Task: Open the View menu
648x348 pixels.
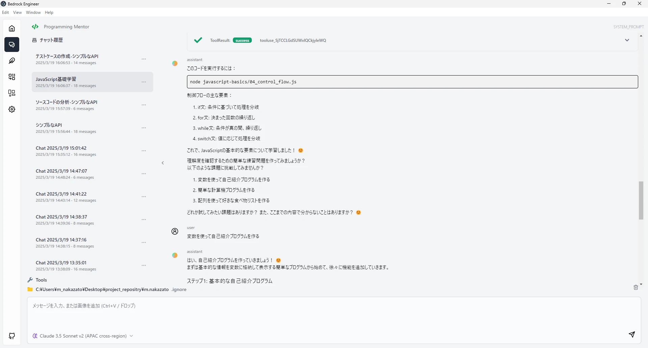Action: click(x=17, y=12)
